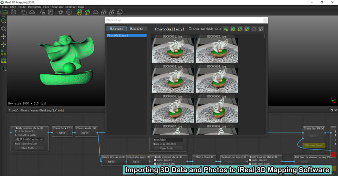Screen dimensions: 338x176
Task: Select photo thumbnail DSC02656.jpg
Action: (x=217, y=109)
